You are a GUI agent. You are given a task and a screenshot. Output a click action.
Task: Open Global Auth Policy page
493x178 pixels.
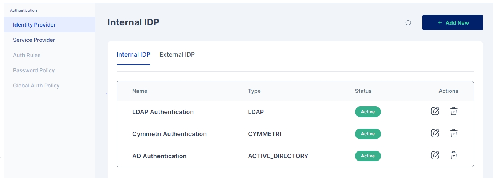click(36, 86)
